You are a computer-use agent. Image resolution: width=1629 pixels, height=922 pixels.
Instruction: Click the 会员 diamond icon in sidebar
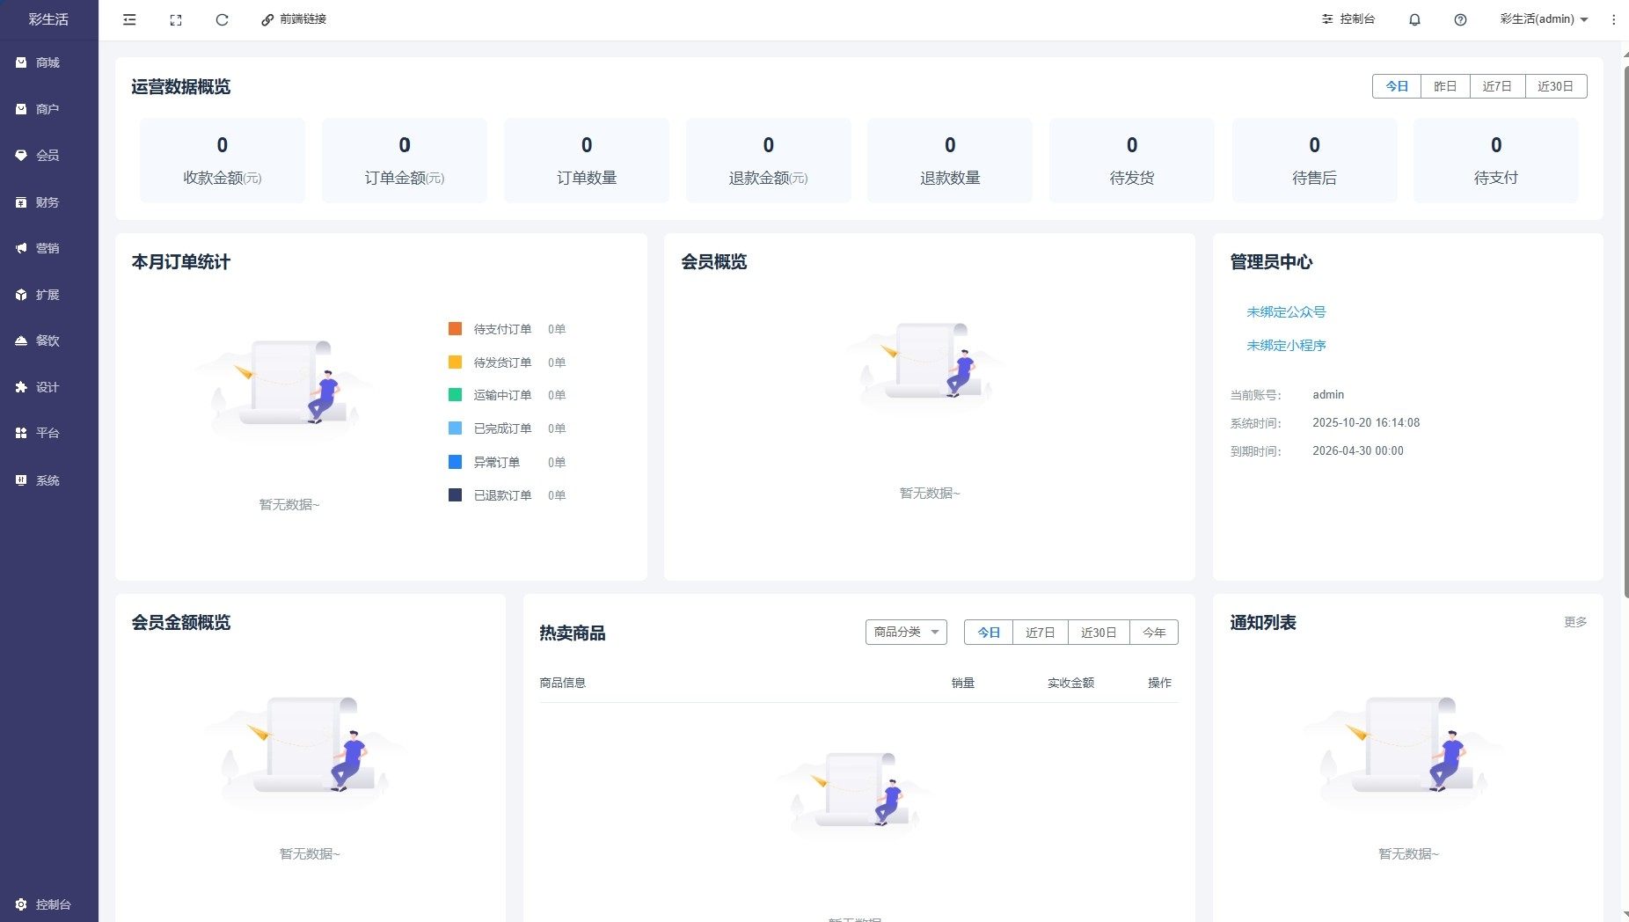point(21,156)
